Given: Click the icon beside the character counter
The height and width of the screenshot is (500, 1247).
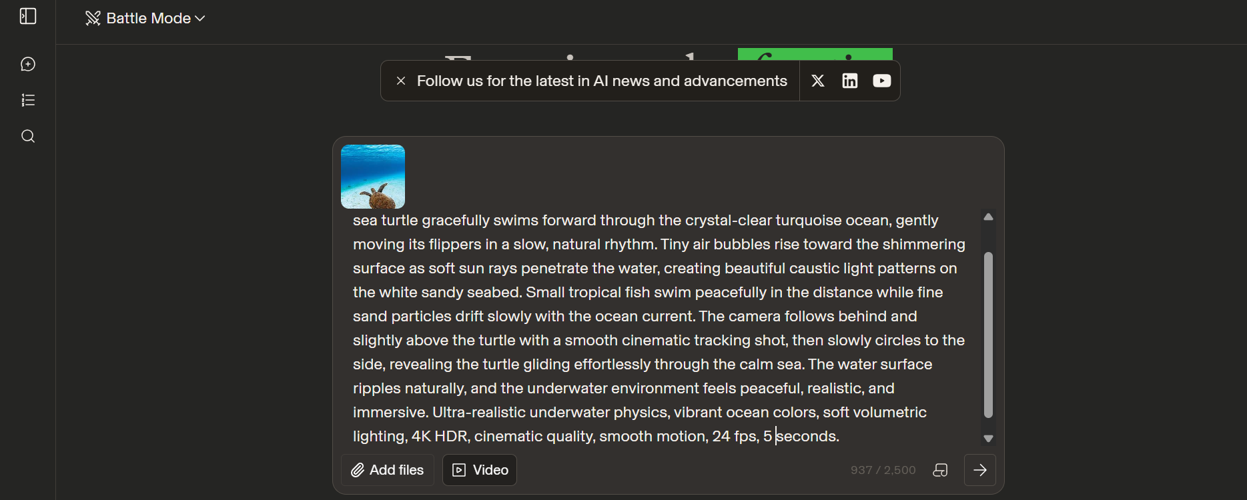Looking at the screenshot, I should (x=940, y=470).
